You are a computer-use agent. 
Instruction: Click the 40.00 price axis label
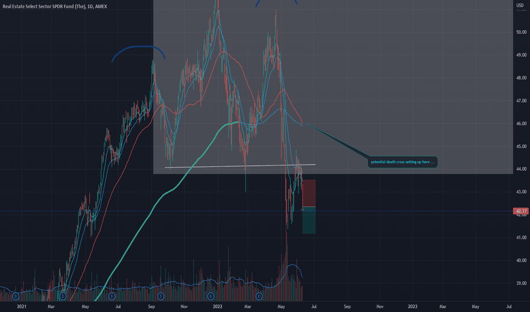521,260
